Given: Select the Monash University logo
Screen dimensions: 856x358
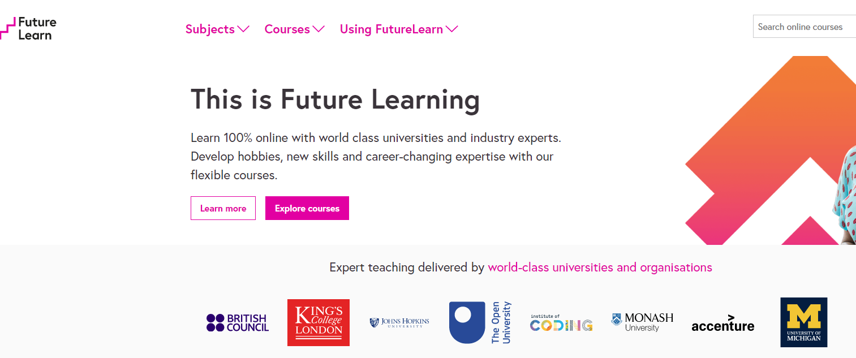Looking at the screenshot, I should tap(642, 322).
